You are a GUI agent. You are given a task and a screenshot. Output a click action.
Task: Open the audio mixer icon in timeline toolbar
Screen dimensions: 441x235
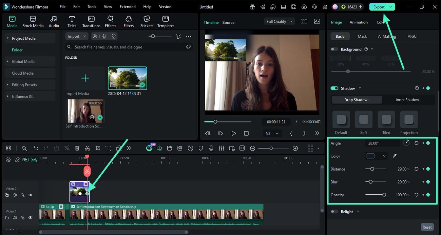click(222, 148)
